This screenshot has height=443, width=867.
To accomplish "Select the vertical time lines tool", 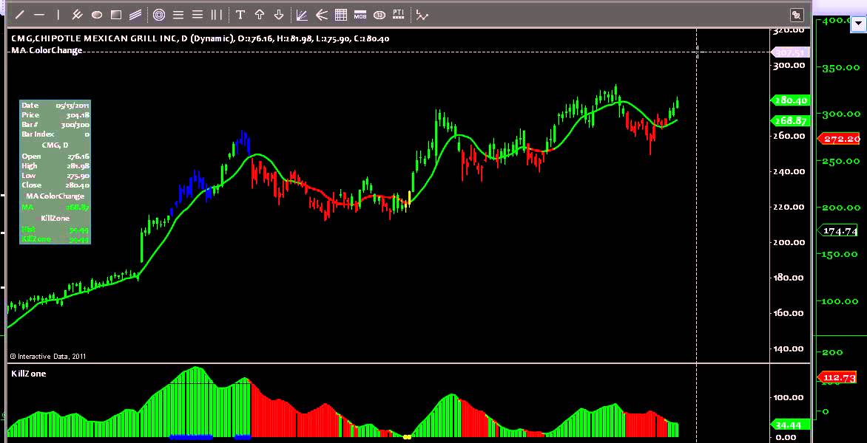I will point(217,15).
